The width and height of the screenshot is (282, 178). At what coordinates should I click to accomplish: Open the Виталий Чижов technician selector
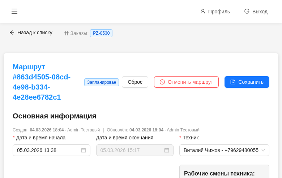click(x=221, y=150)
